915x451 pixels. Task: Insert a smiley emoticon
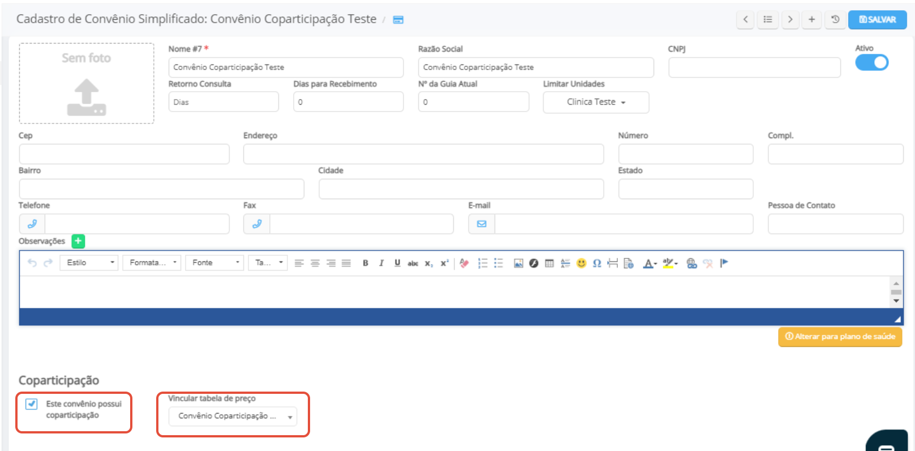[x=581, y=263]
